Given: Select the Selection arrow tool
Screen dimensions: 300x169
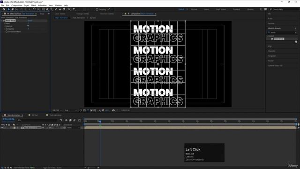Looking at the screenshot, I should (x=8, y=9).
